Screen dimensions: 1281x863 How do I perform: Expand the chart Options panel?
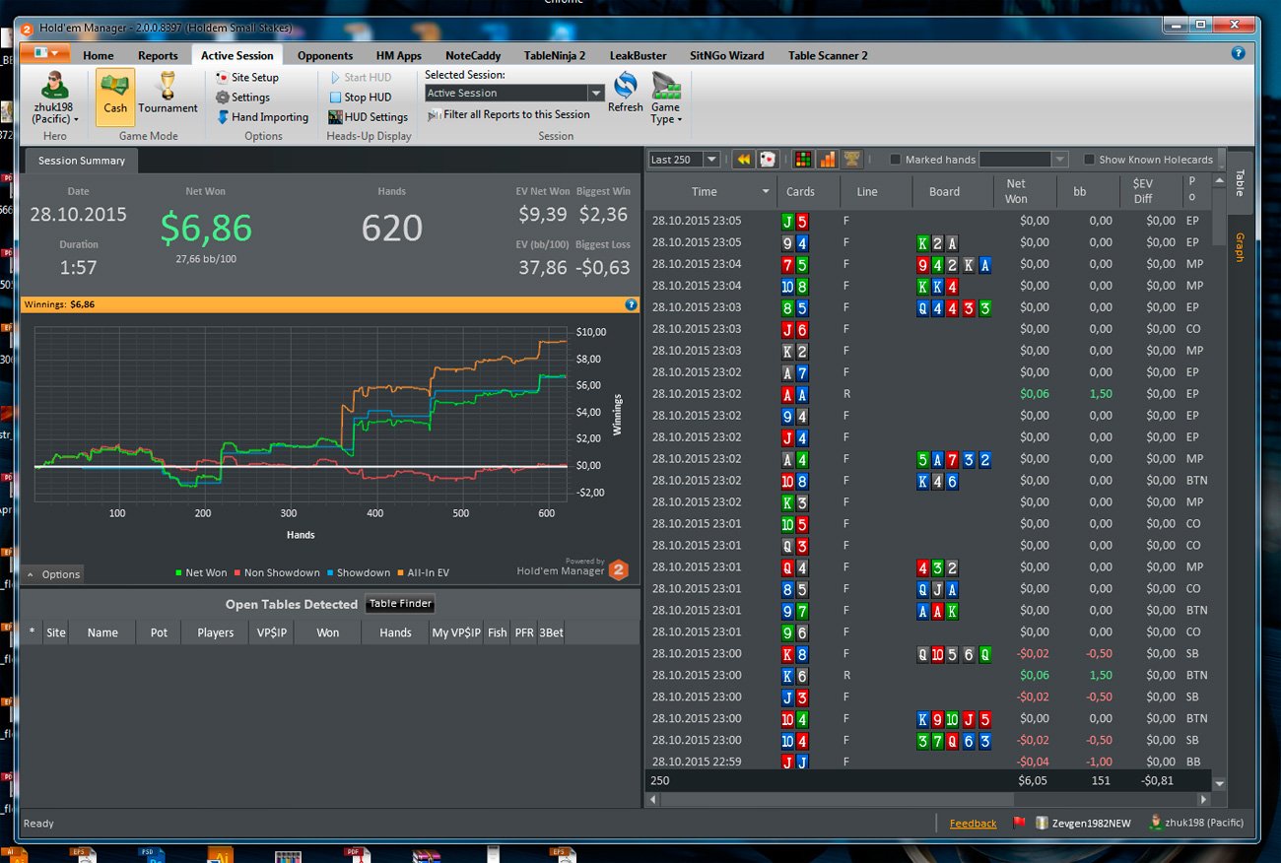(53, 574)
